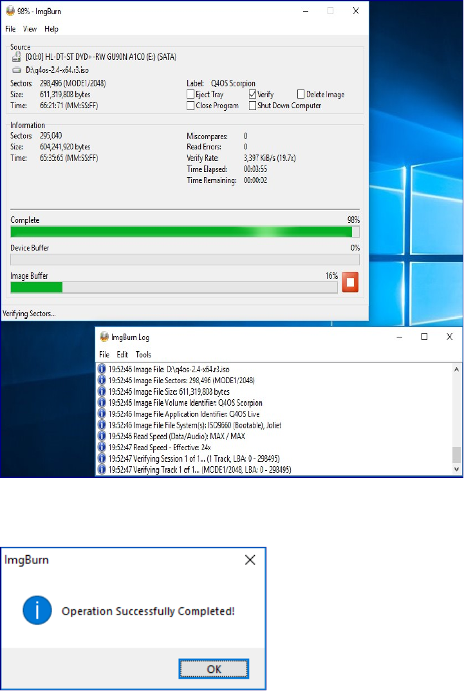Close the ImgBurn Log window

pos(449,337)
